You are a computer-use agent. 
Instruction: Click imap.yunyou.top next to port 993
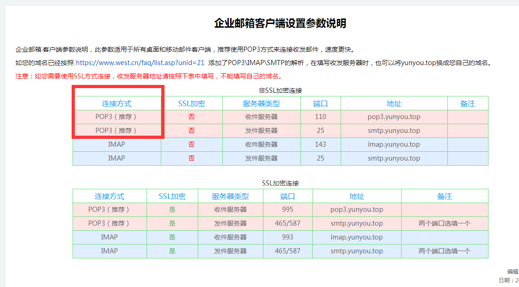(x=357, y=237)
